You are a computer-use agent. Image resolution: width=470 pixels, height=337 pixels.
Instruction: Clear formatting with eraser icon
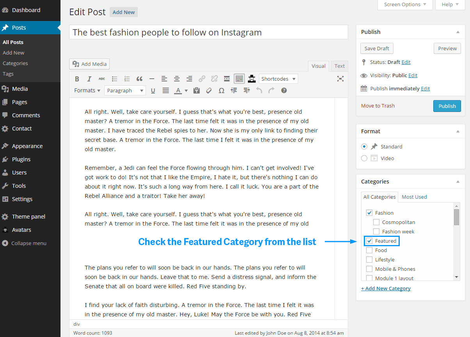[x=209, y=90]
